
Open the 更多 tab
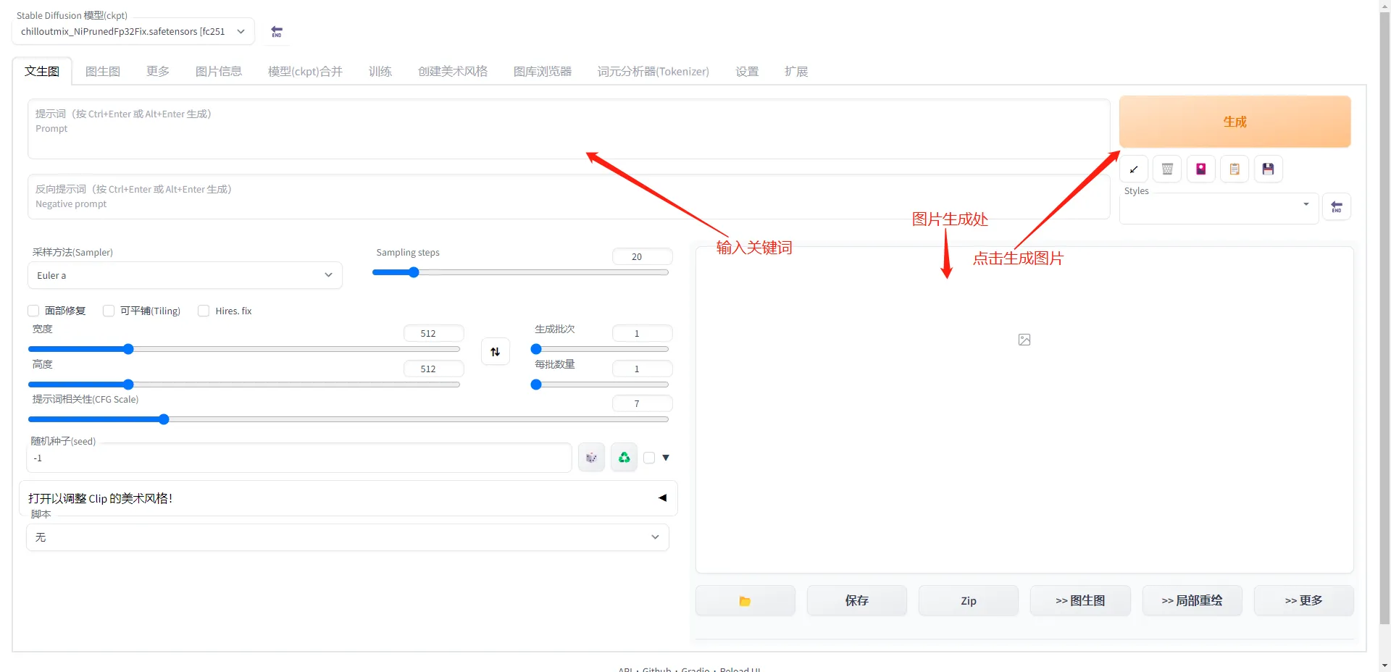(x=158, y=71)
